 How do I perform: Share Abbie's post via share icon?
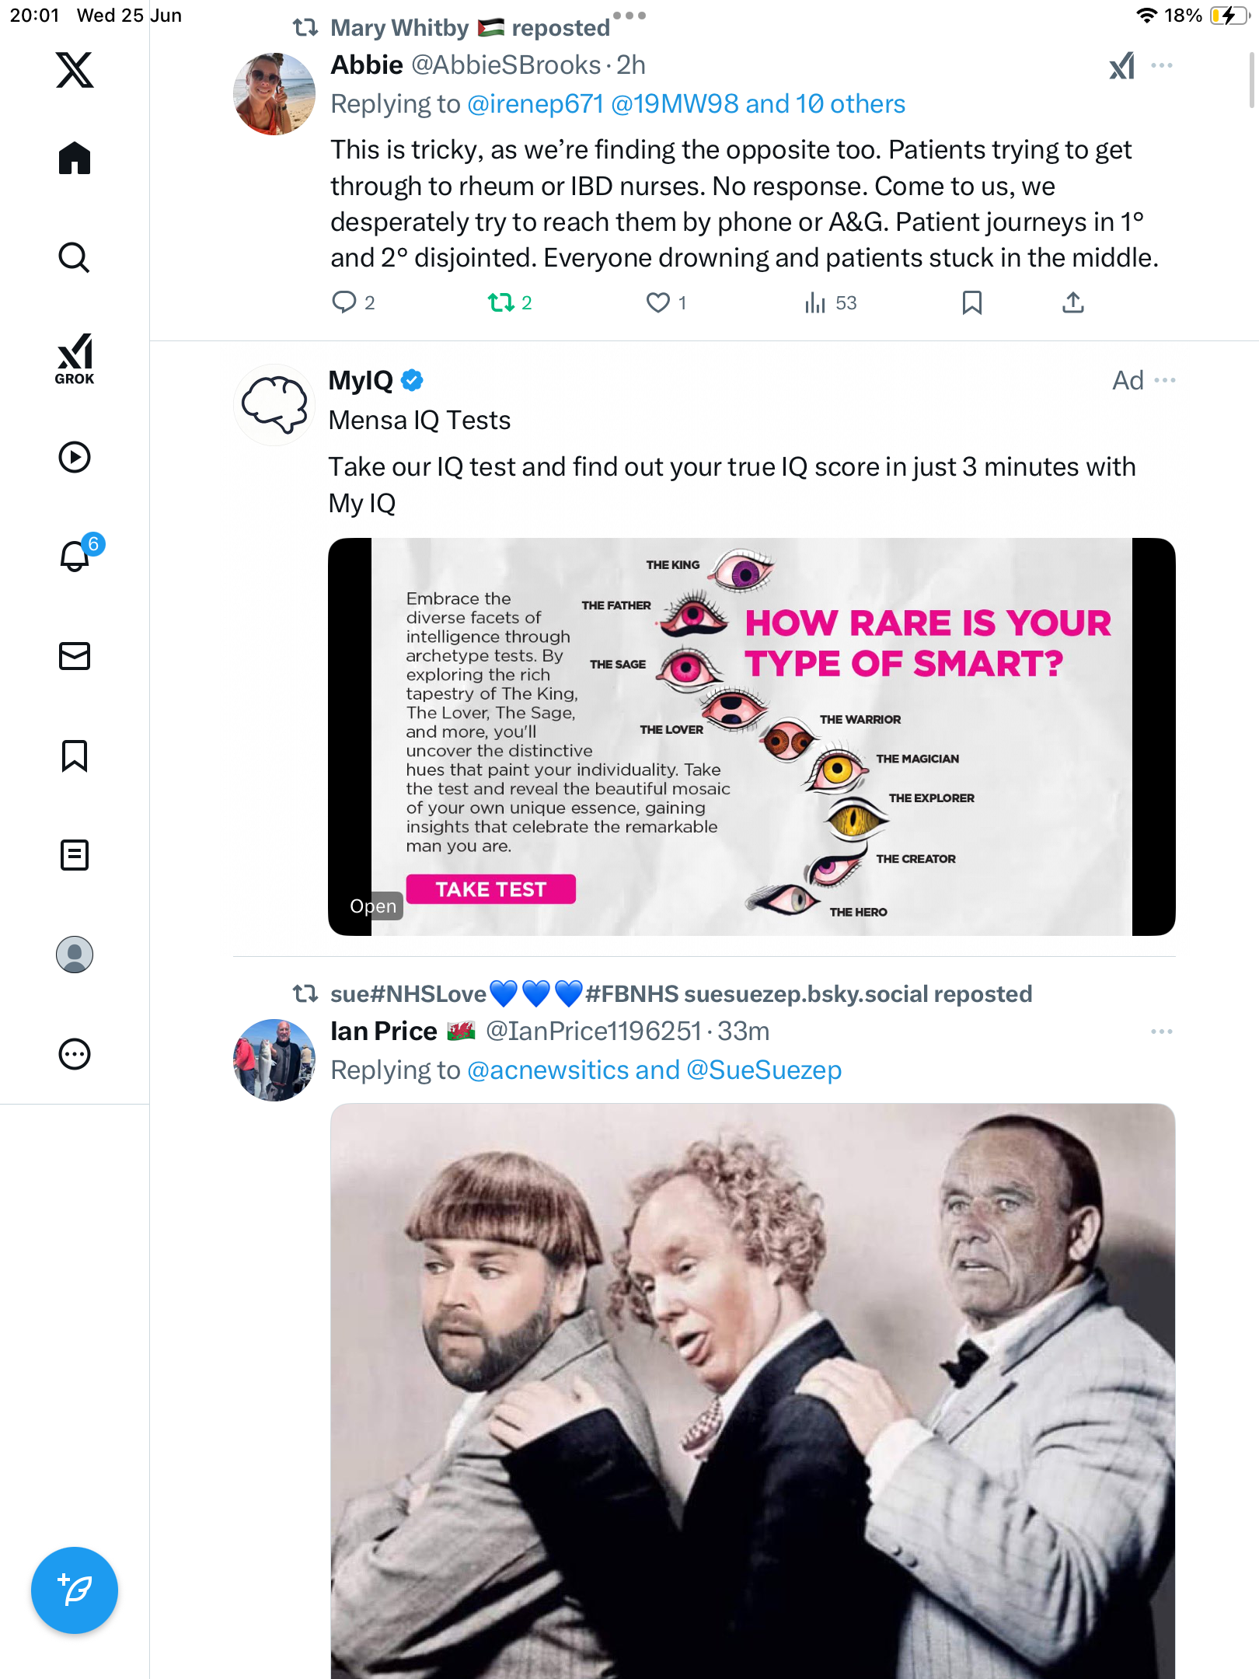(x=1072, y=302)
